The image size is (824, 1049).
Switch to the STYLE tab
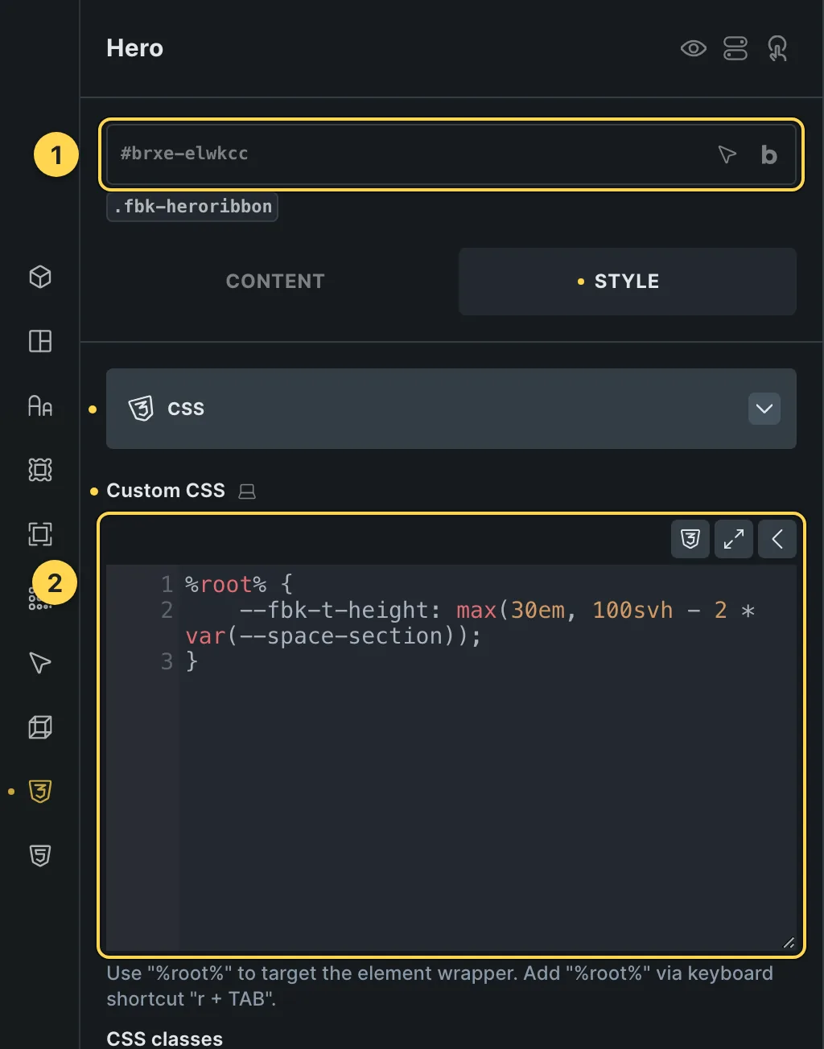[627, 281]
